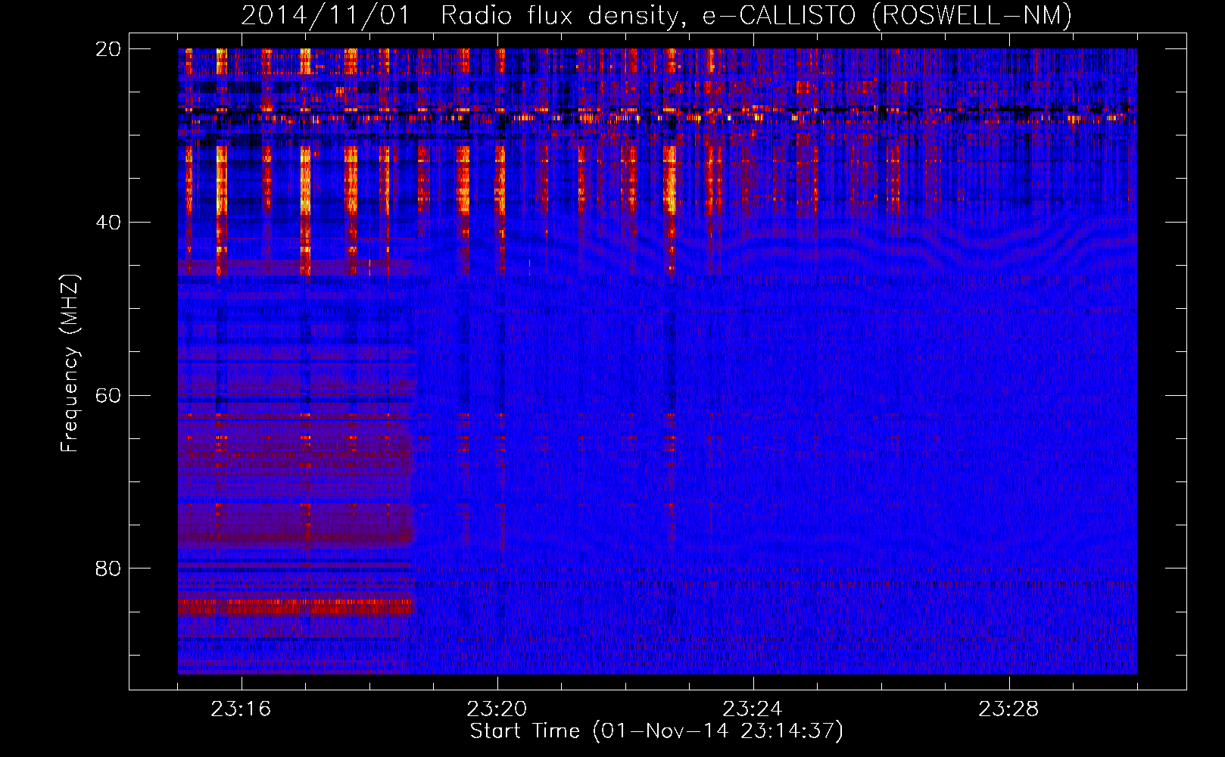Click the frequency label 40

(108, 223)
